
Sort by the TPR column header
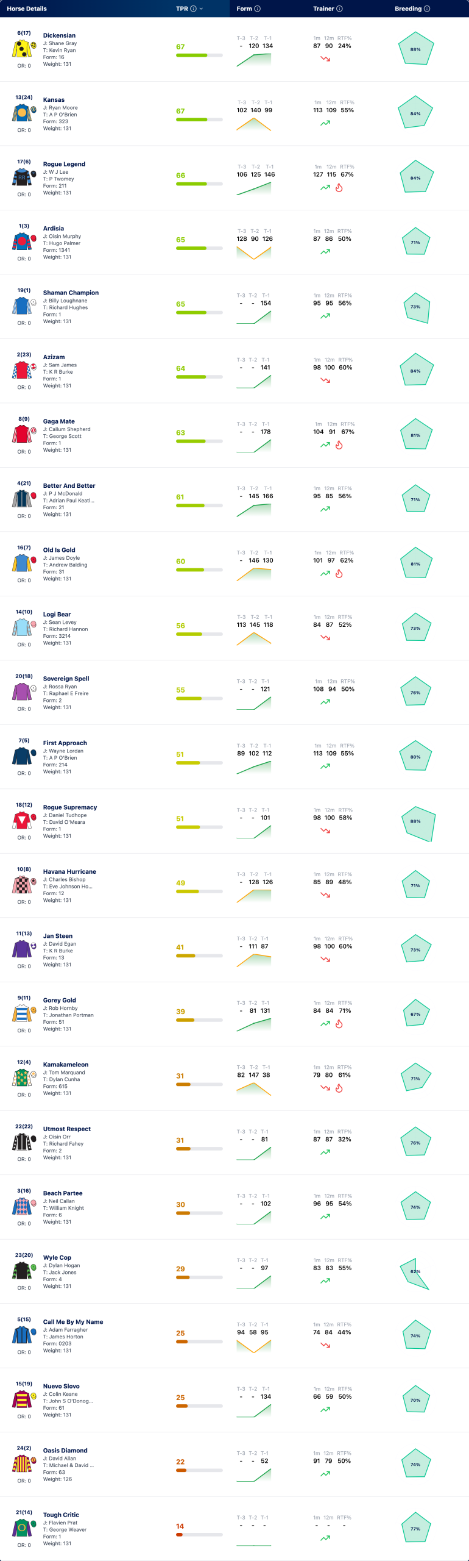[182, 9]
